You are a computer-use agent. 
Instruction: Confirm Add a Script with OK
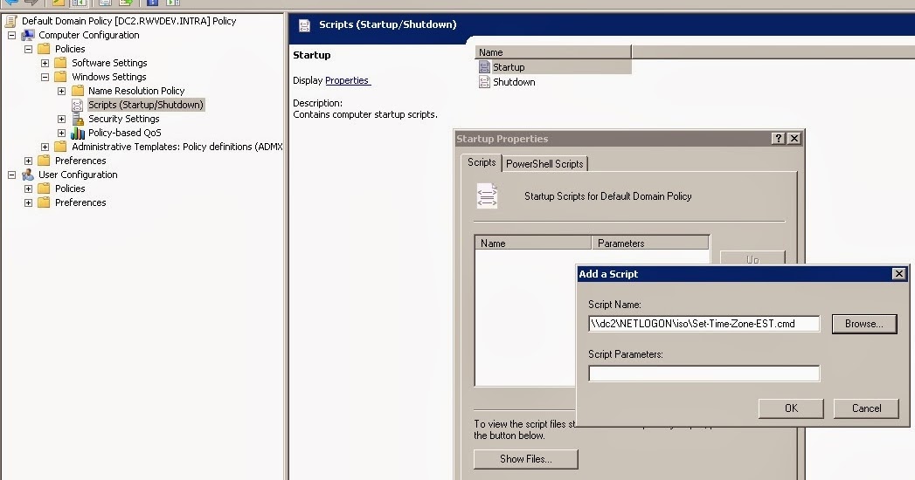click(791, 408)
